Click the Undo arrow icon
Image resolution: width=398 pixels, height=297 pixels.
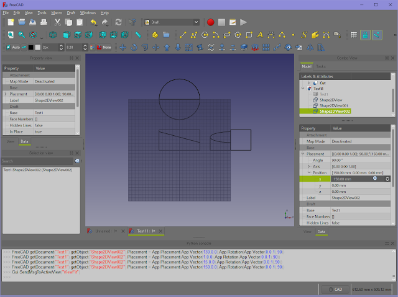pyautogui.click(x=94, y=22)
